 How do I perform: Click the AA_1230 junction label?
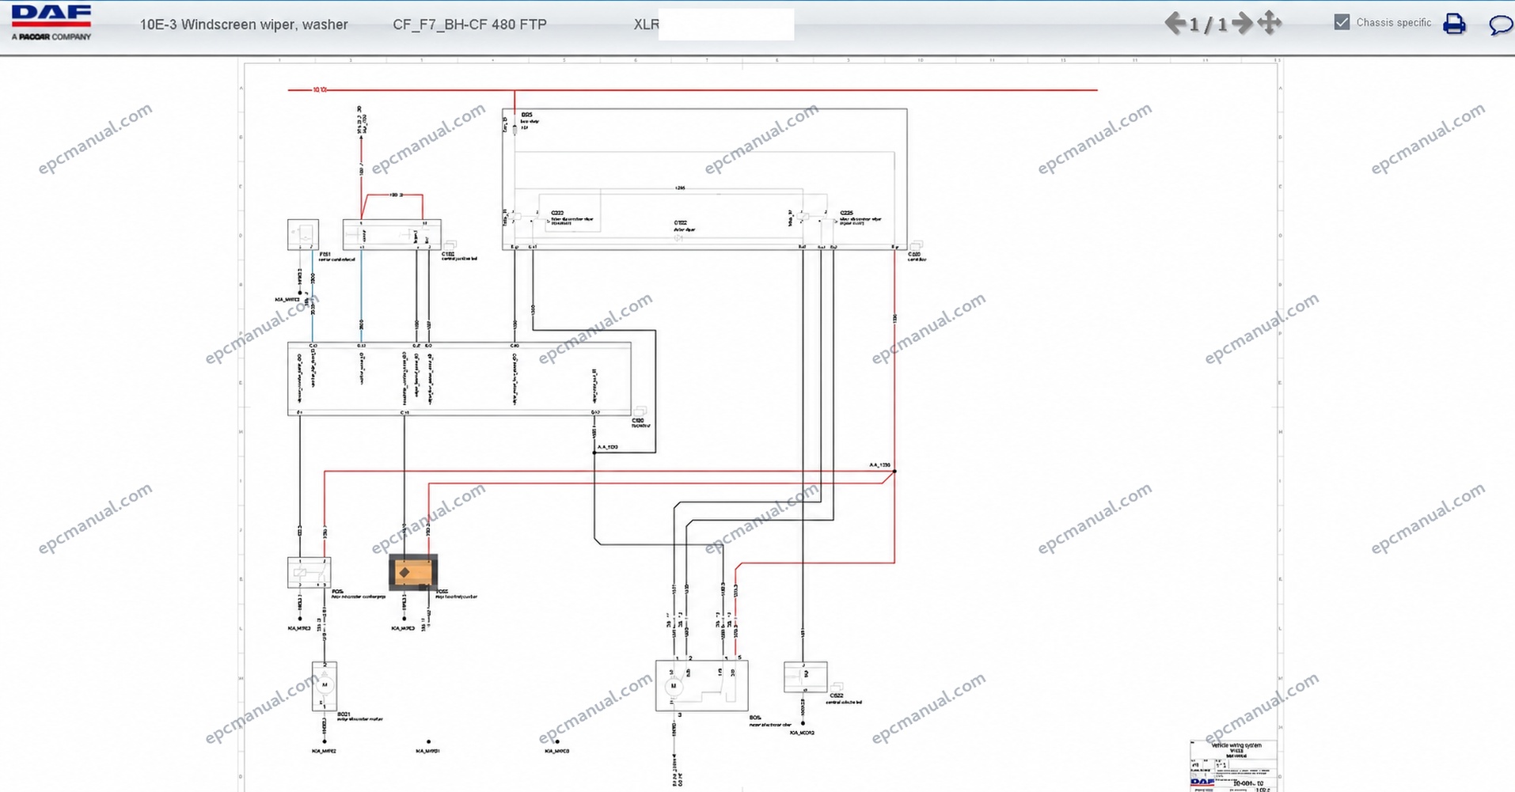pyautogui.click(x=879, y=465)
